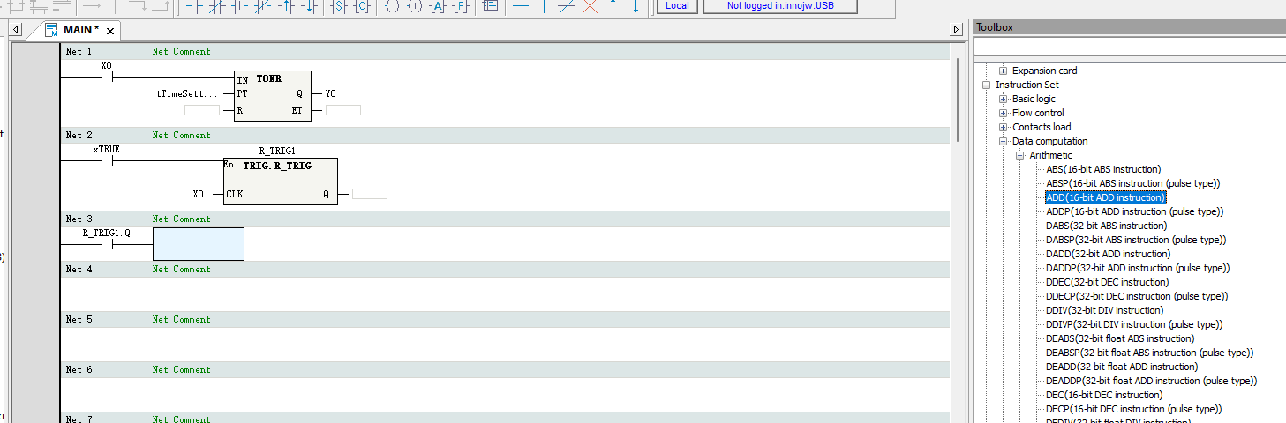Select the TONR timer block
Image resolution: width=1286 pixels, height=423 pixels.
[273, 96]
